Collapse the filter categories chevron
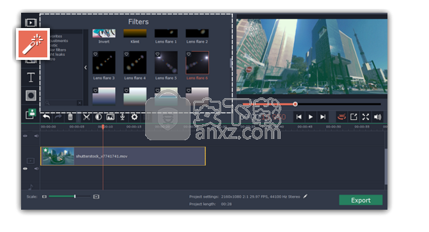This screenshot has height=232, width=429. pyautogui.click(x=86, y=68)
